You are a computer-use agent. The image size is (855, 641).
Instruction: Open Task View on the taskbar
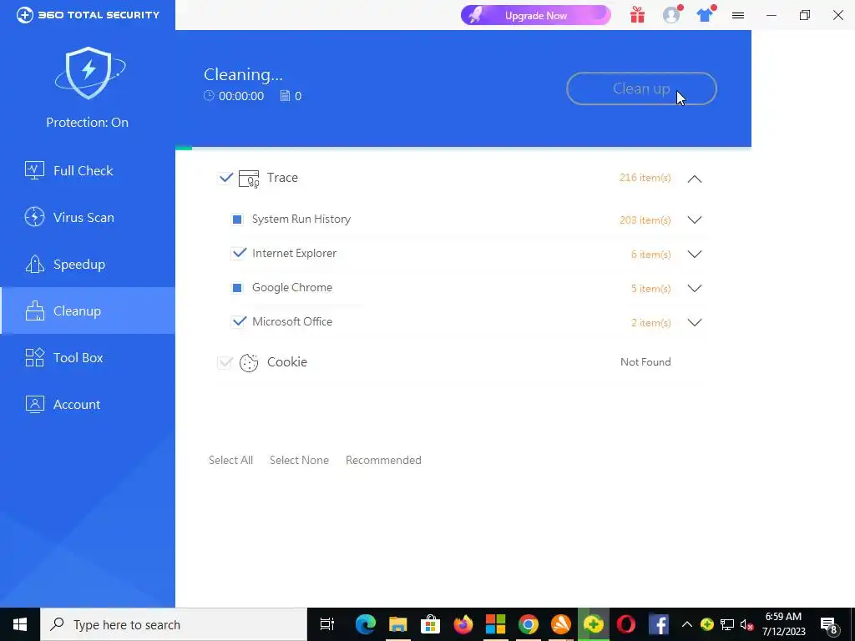[x=326, y=624]
